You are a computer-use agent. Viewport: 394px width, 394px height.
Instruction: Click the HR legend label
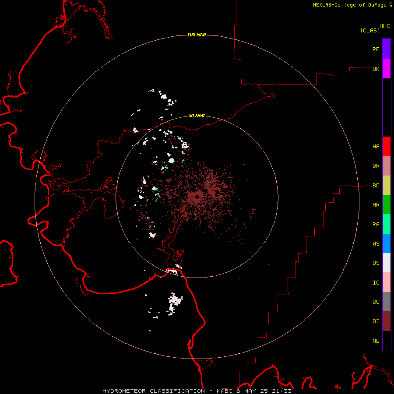[376, 205]
